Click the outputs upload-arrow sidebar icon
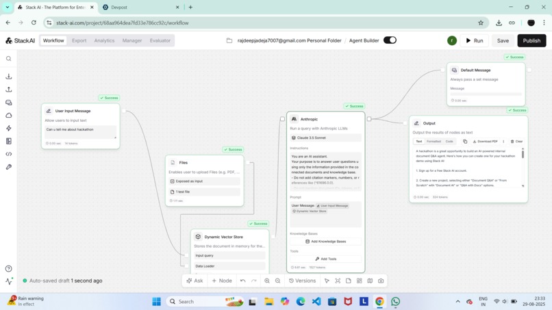This screenshot has height=310, width=552. 9,90
